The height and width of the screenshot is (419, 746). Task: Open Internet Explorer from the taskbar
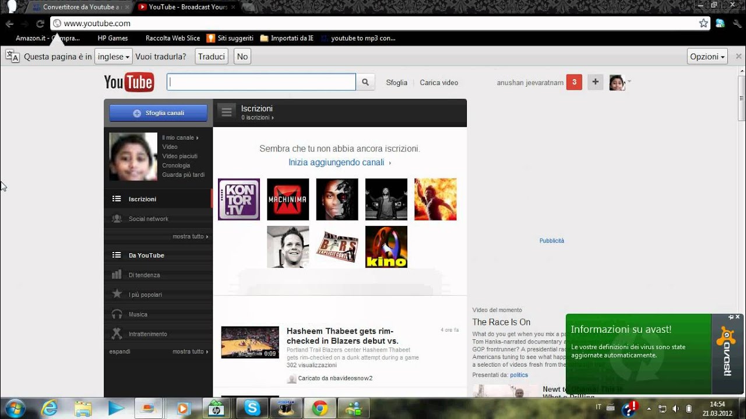(50, 408)
